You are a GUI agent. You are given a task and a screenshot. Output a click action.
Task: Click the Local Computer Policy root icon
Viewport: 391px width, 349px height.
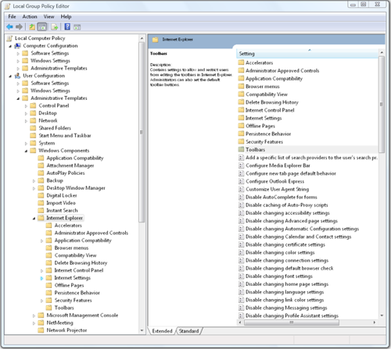click(9, 38)
